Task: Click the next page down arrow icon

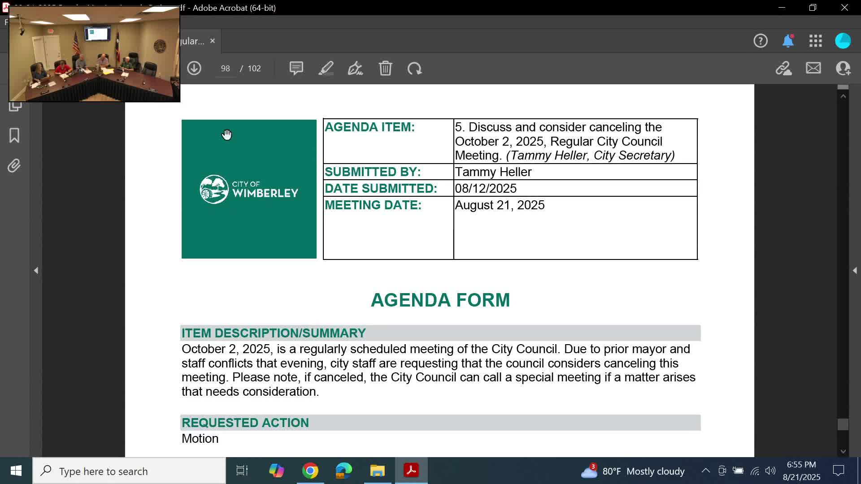Action: click(x=194, y=68)
